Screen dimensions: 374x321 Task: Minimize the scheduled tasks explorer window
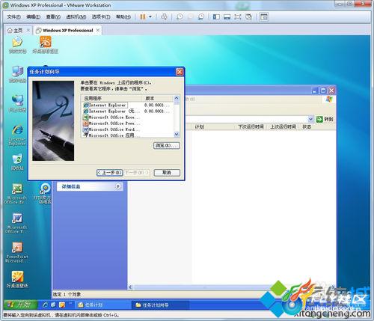[315, 91]
